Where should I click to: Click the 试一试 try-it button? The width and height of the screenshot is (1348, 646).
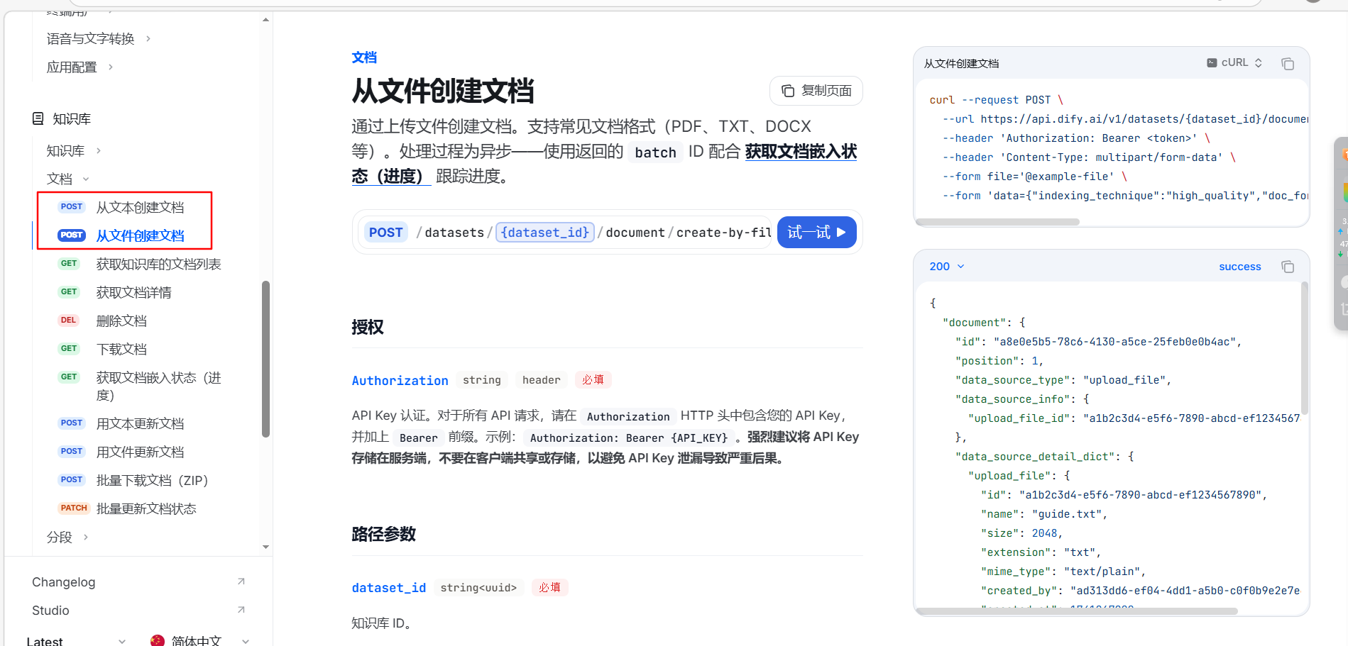[816, 232]
